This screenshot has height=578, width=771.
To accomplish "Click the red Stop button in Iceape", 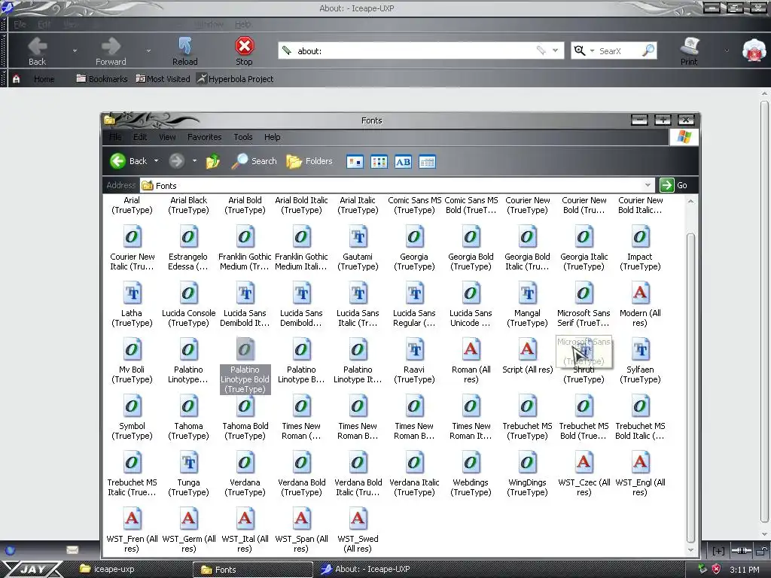I will 244,51.
